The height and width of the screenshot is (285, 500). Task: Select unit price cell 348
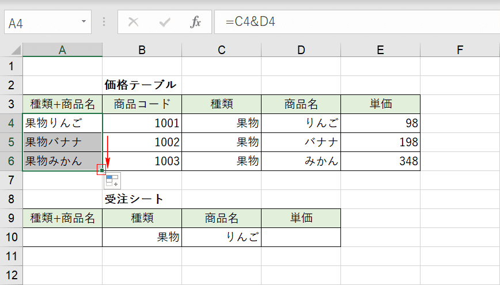point(380,161)
